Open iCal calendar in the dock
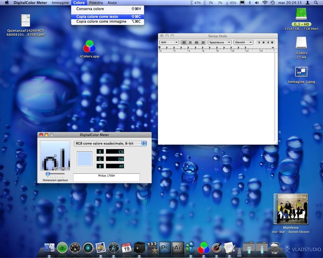 pyautogui.click(x=126, y=247)
